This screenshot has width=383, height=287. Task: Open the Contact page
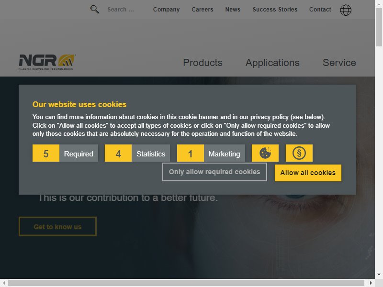point(320,10)
